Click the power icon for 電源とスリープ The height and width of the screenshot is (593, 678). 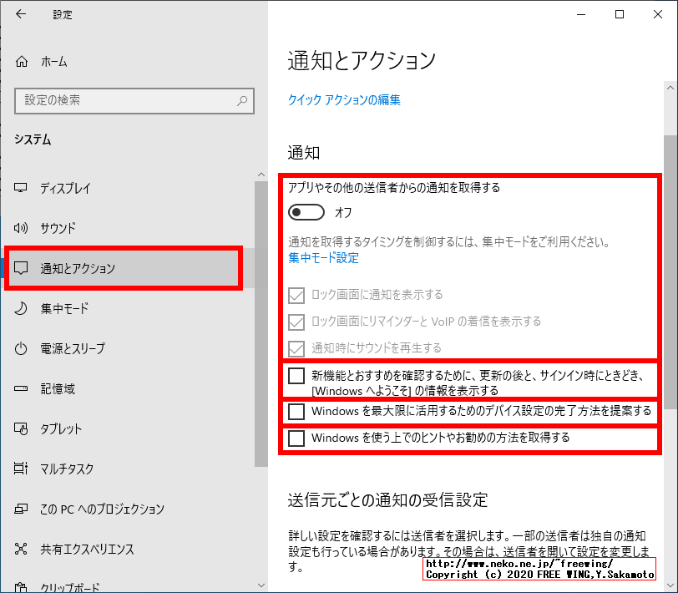point(21,348)
